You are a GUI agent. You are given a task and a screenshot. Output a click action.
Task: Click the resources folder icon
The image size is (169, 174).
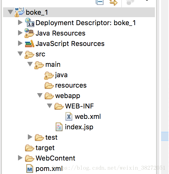[x=49, y=85]
